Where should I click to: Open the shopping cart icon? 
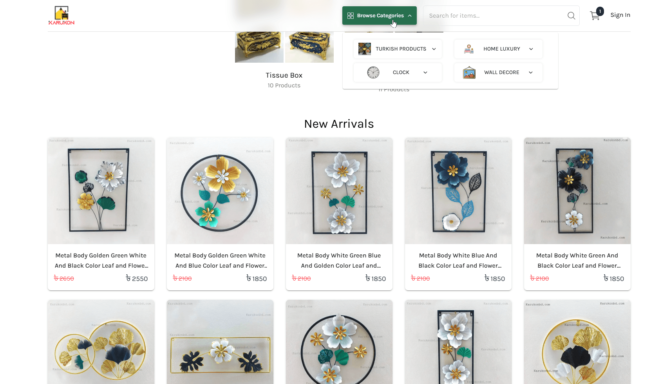click(595, 15)
